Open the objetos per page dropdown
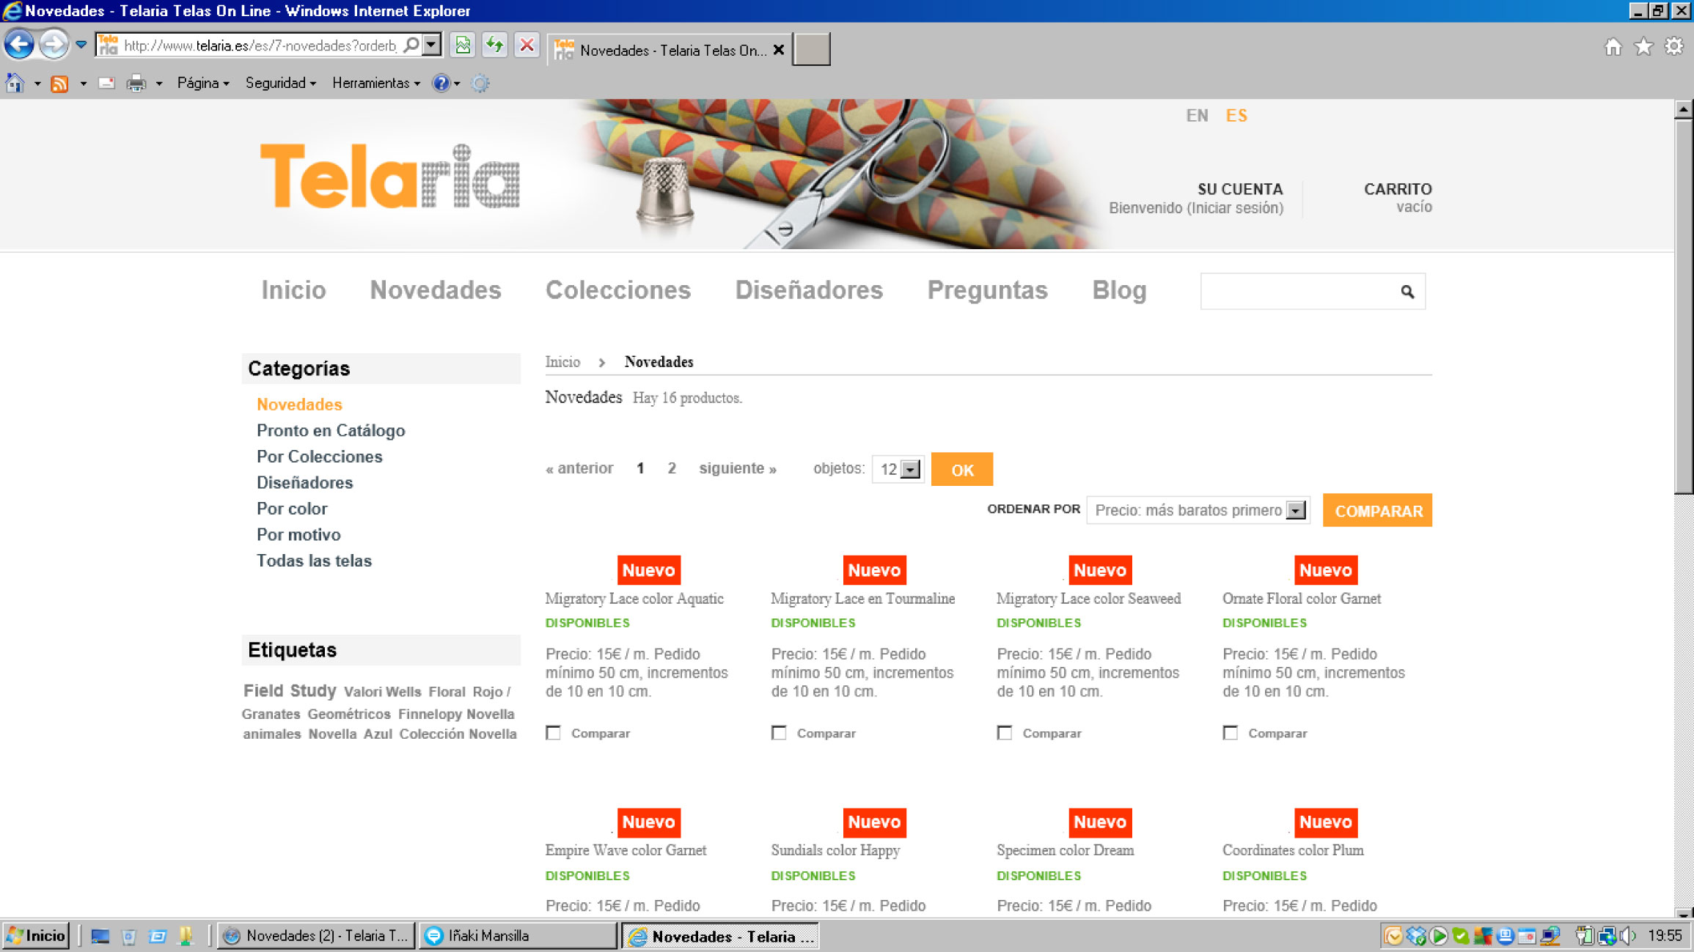Screen dimensions: 1694x952 coord(910,469)
